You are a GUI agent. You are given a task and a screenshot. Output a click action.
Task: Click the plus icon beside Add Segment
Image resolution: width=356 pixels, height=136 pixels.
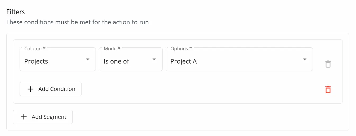coord(24,117)
